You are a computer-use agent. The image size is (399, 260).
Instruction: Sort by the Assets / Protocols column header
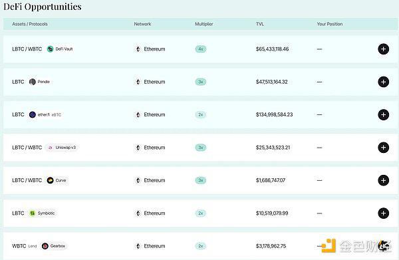pos(30,24)
